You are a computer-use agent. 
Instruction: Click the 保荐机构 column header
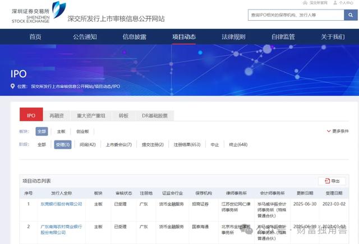[204, 193]
